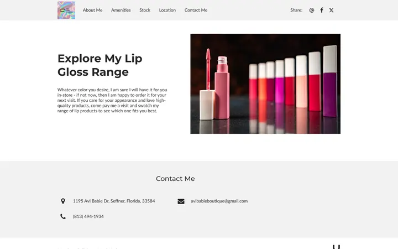Click the paragraph starting 'Whatever color you desire'

pos(112,100)
